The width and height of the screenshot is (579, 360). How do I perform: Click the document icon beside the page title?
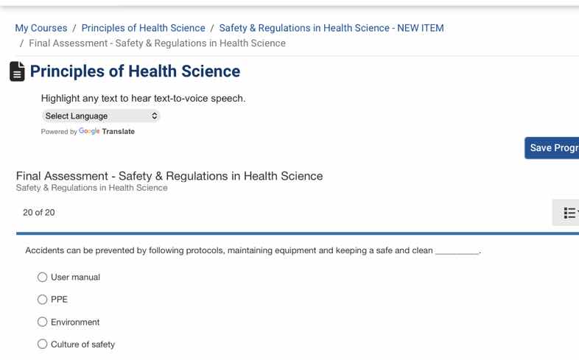point(17,71)
